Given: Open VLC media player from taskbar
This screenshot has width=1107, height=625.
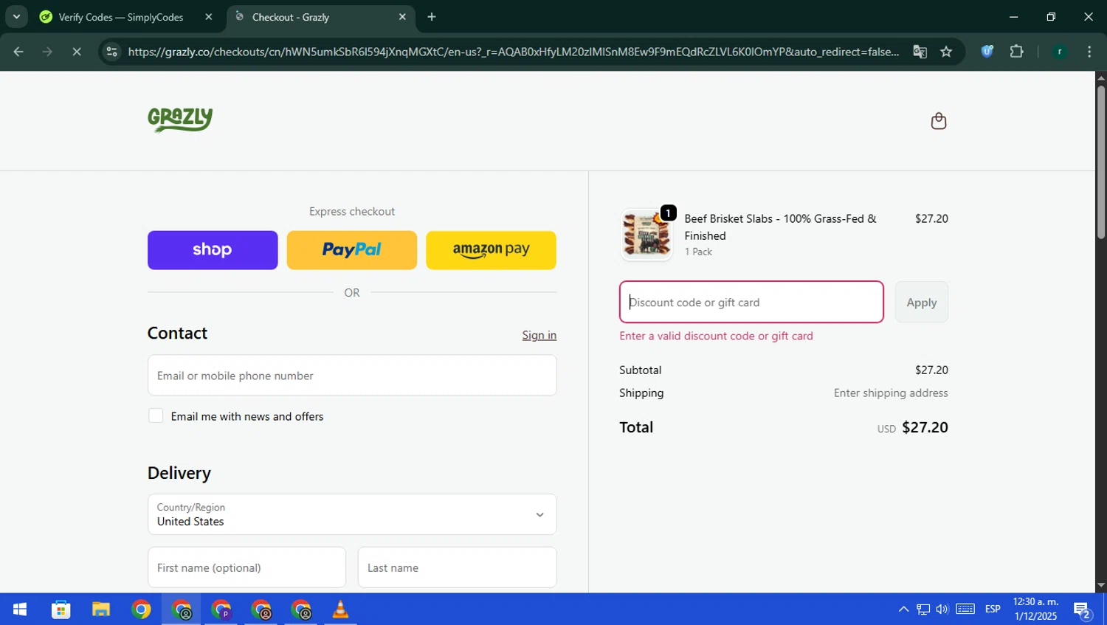Looking at the screenshot, I should (x=340, y=610).
